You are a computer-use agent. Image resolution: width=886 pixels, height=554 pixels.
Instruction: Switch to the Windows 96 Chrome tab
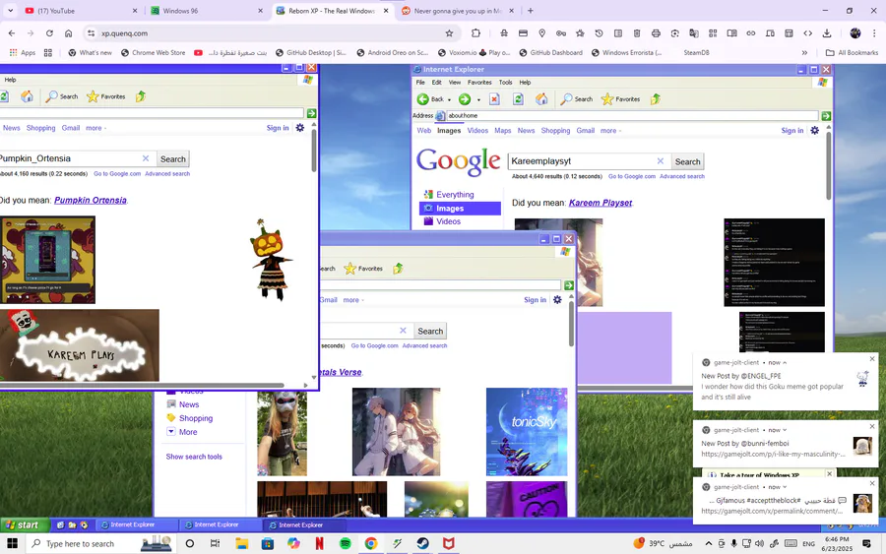[207, 11]
